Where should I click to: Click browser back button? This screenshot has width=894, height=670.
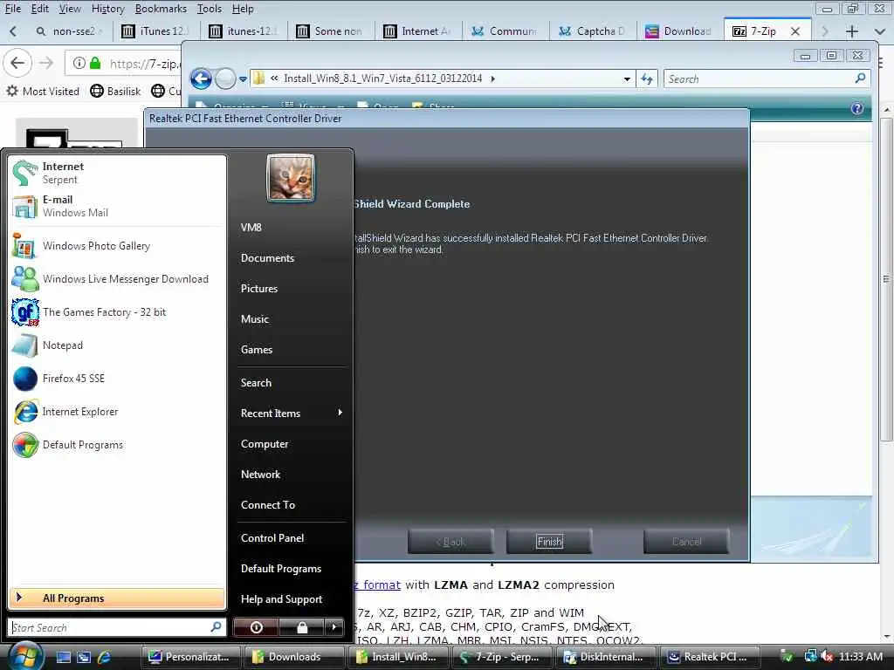[17, 63]
